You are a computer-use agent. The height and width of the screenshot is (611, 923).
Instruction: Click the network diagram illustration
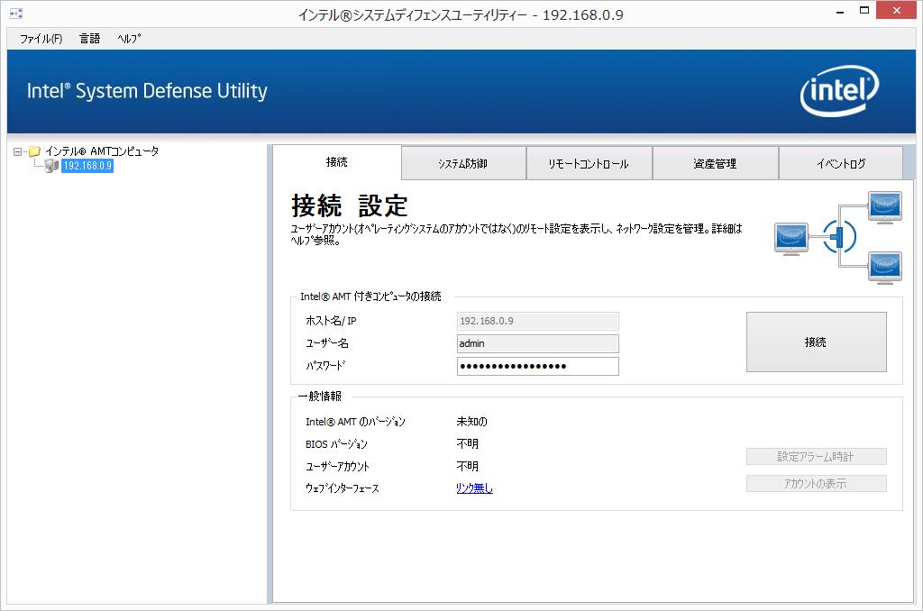tap(837, 237)
